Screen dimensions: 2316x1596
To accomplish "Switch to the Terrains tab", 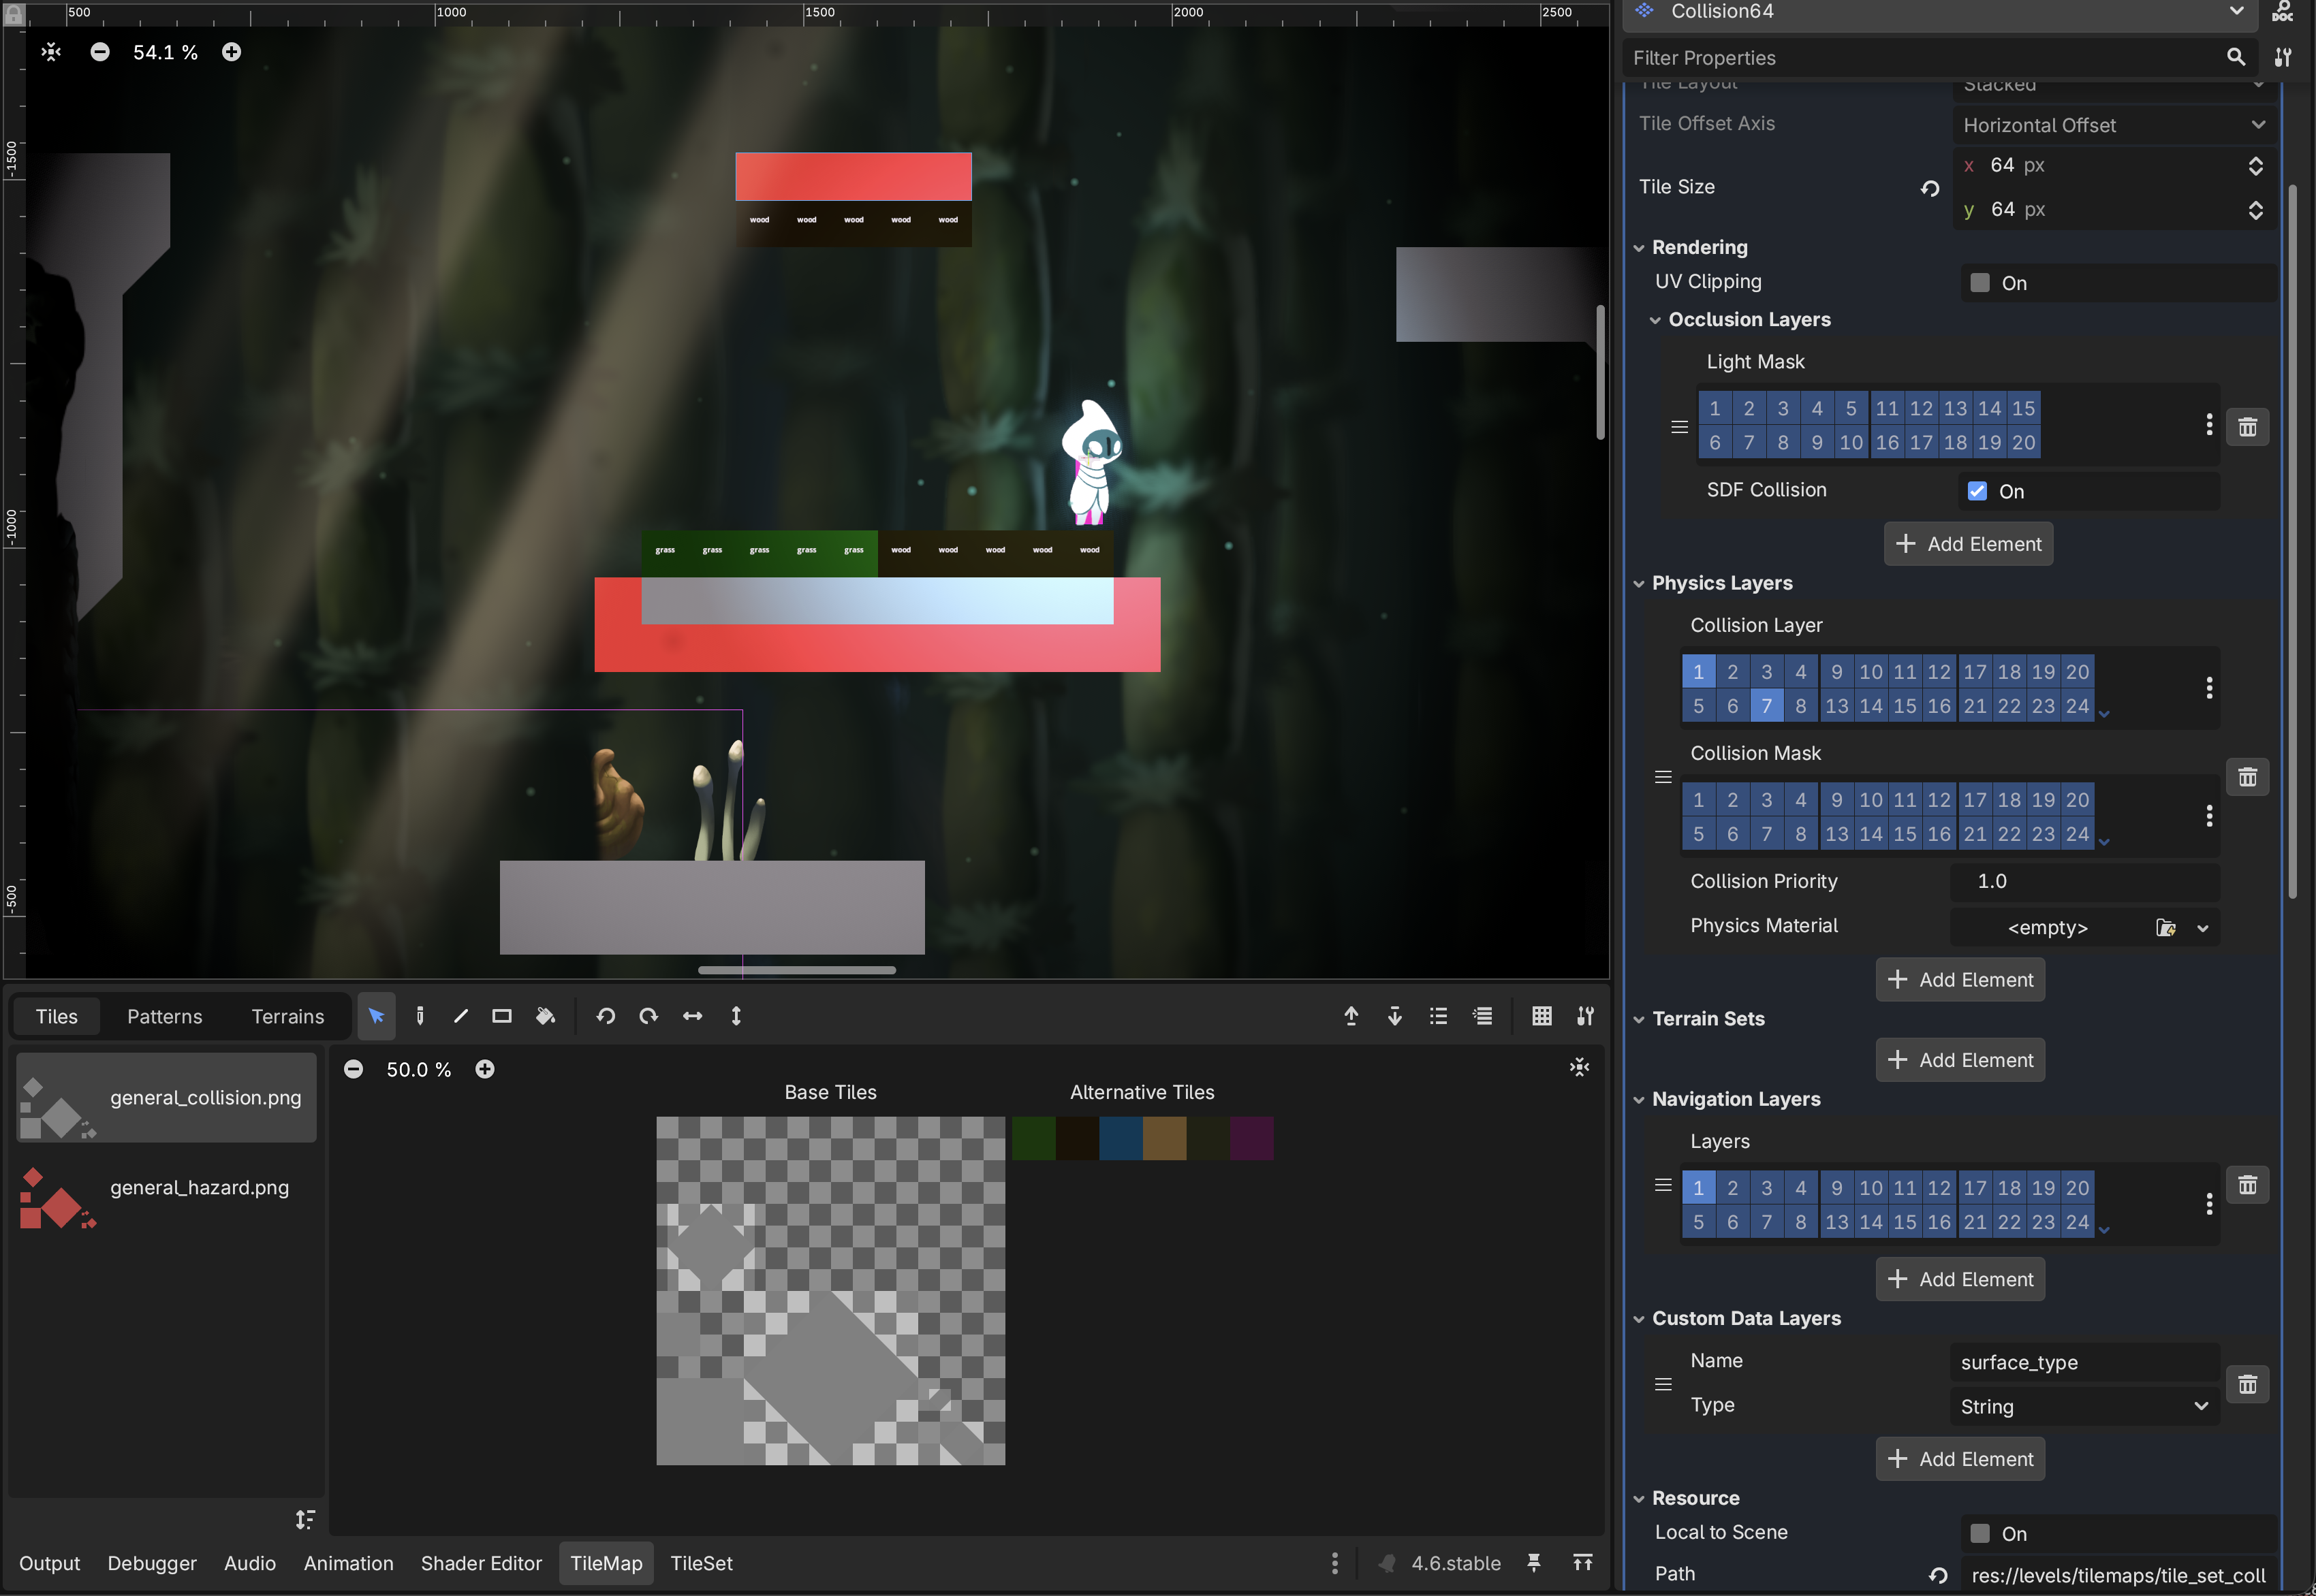I will (x=288, y=1016).
